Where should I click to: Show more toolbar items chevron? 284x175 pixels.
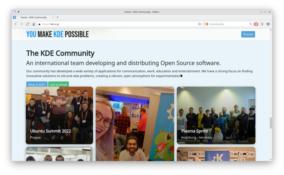(262, 24)
